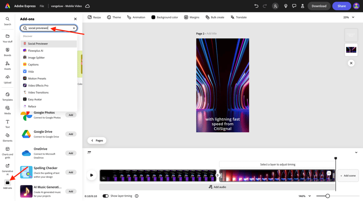The image size is (363, 201).
Task: Select Visla from suggestions
Action: [x=48, y=71]
